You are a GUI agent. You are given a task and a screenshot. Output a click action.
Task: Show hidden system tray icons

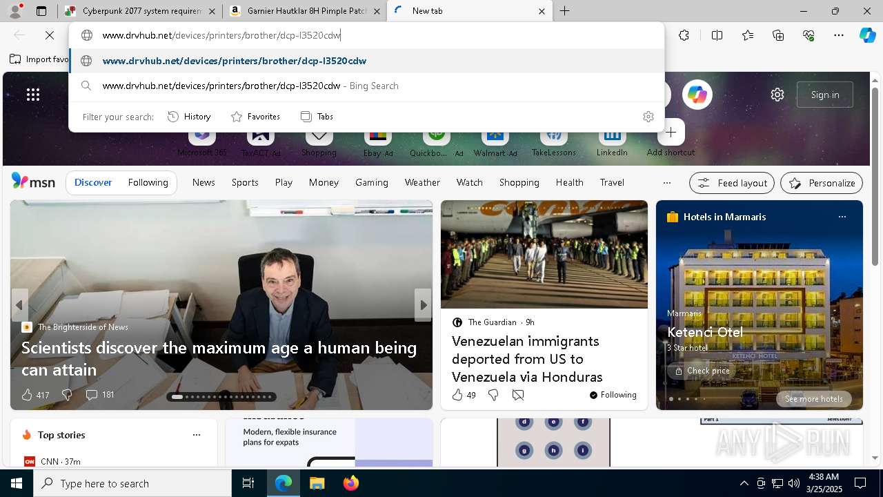tap(744, 483)
